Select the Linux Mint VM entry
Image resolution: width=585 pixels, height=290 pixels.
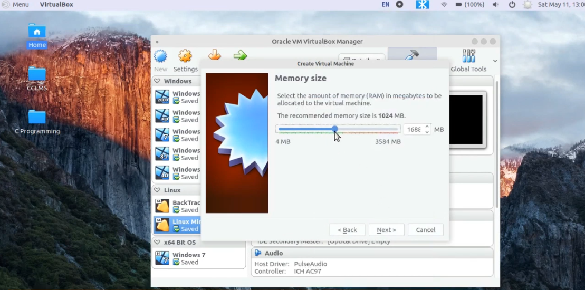tap(177, 225)
